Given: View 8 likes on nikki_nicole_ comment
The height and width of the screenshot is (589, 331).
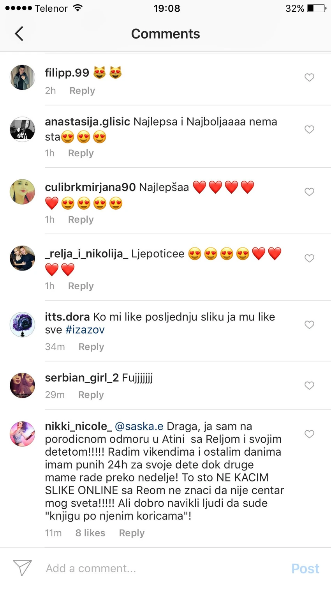Looking at the screenshot, I should pos(90,533).
